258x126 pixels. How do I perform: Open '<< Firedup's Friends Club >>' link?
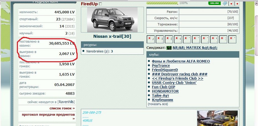click(x=178, y=78)
